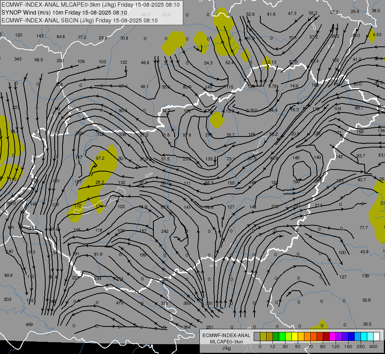Click the map value 413
The width and height of the screenshot is (385, 354).
point(120,302)
